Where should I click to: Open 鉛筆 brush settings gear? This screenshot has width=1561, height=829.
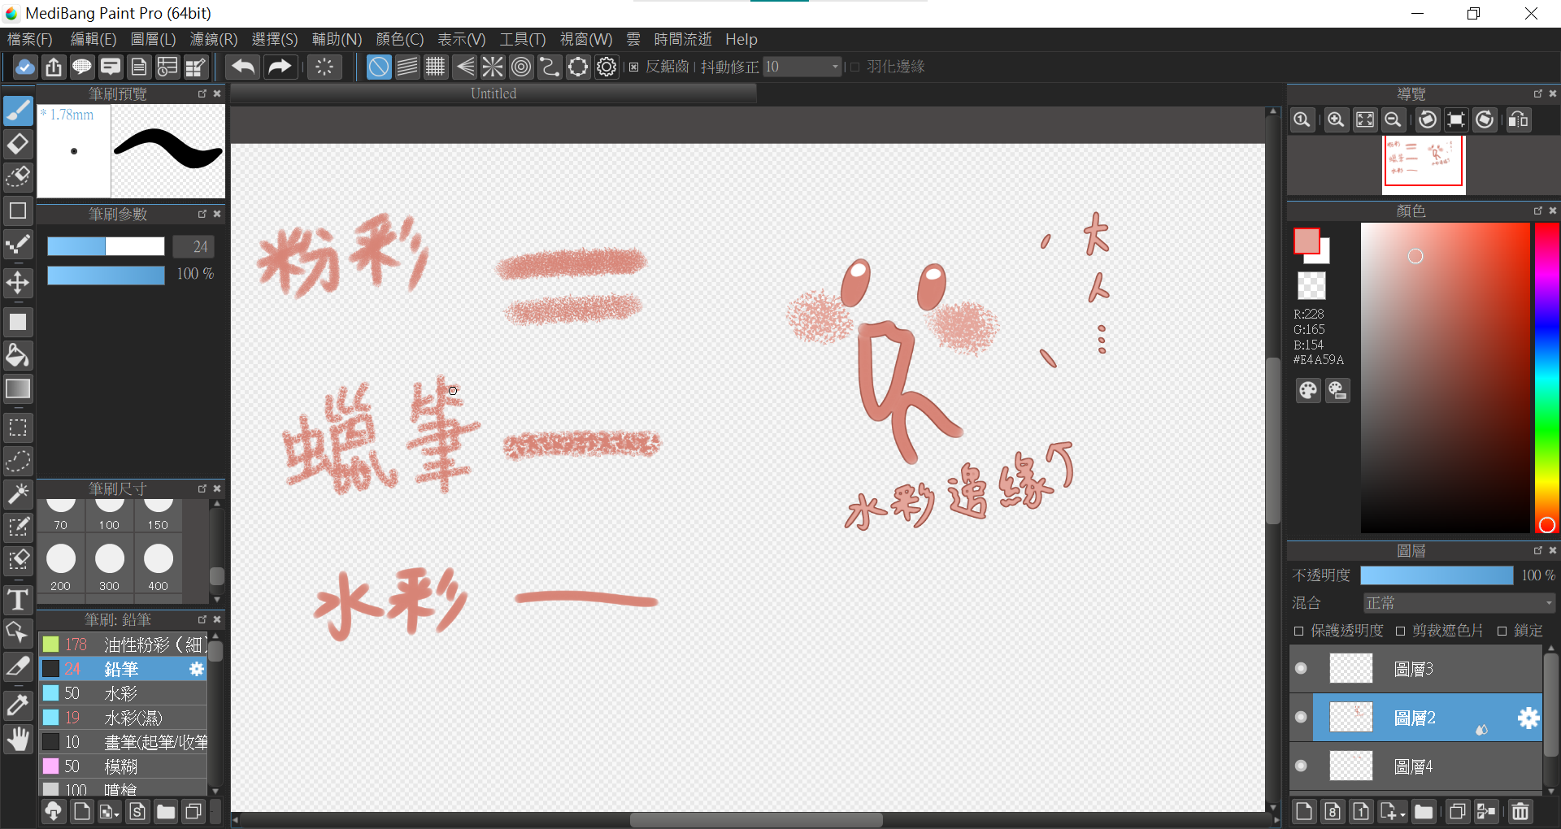click(197, 669)
